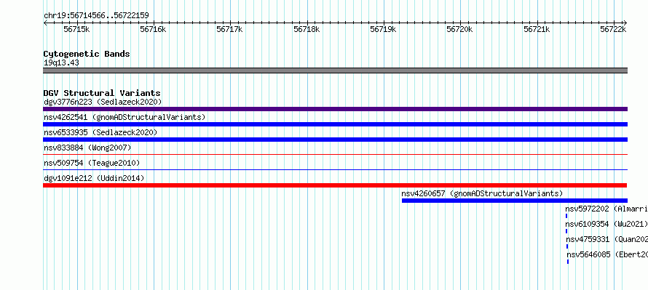Click small blue marker under nsv6109354
648x290 pixels.
[x=566, y=231]
